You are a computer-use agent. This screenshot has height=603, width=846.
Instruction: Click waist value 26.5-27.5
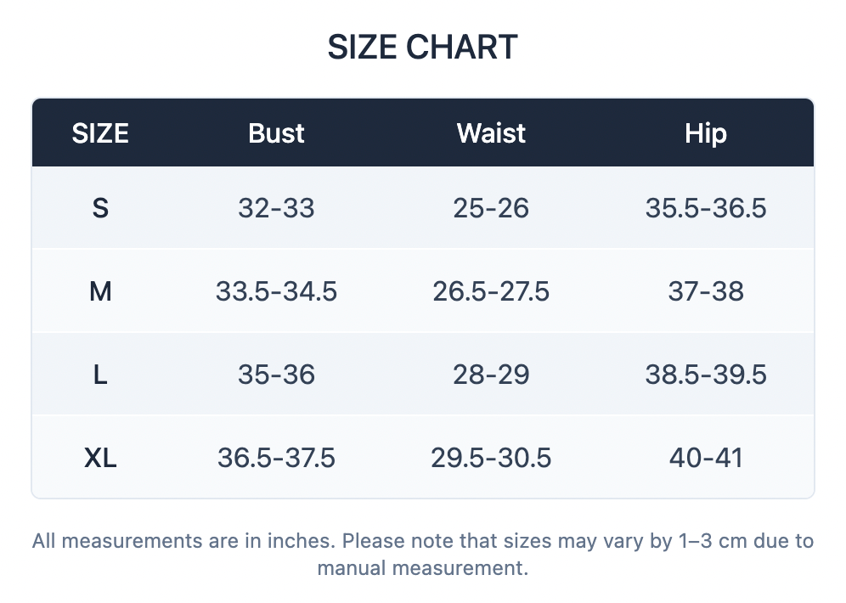pyautogui.click(x=491, y=291)
